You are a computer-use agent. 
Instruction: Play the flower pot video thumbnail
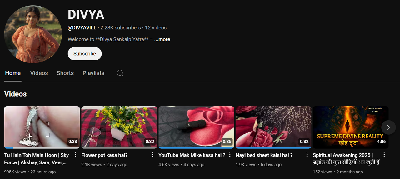pyautogui.click(x=119, y=127)
